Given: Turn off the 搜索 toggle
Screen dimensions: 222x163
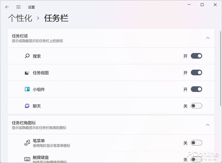Looking at the screenshot, I should (x=196, y=56).
